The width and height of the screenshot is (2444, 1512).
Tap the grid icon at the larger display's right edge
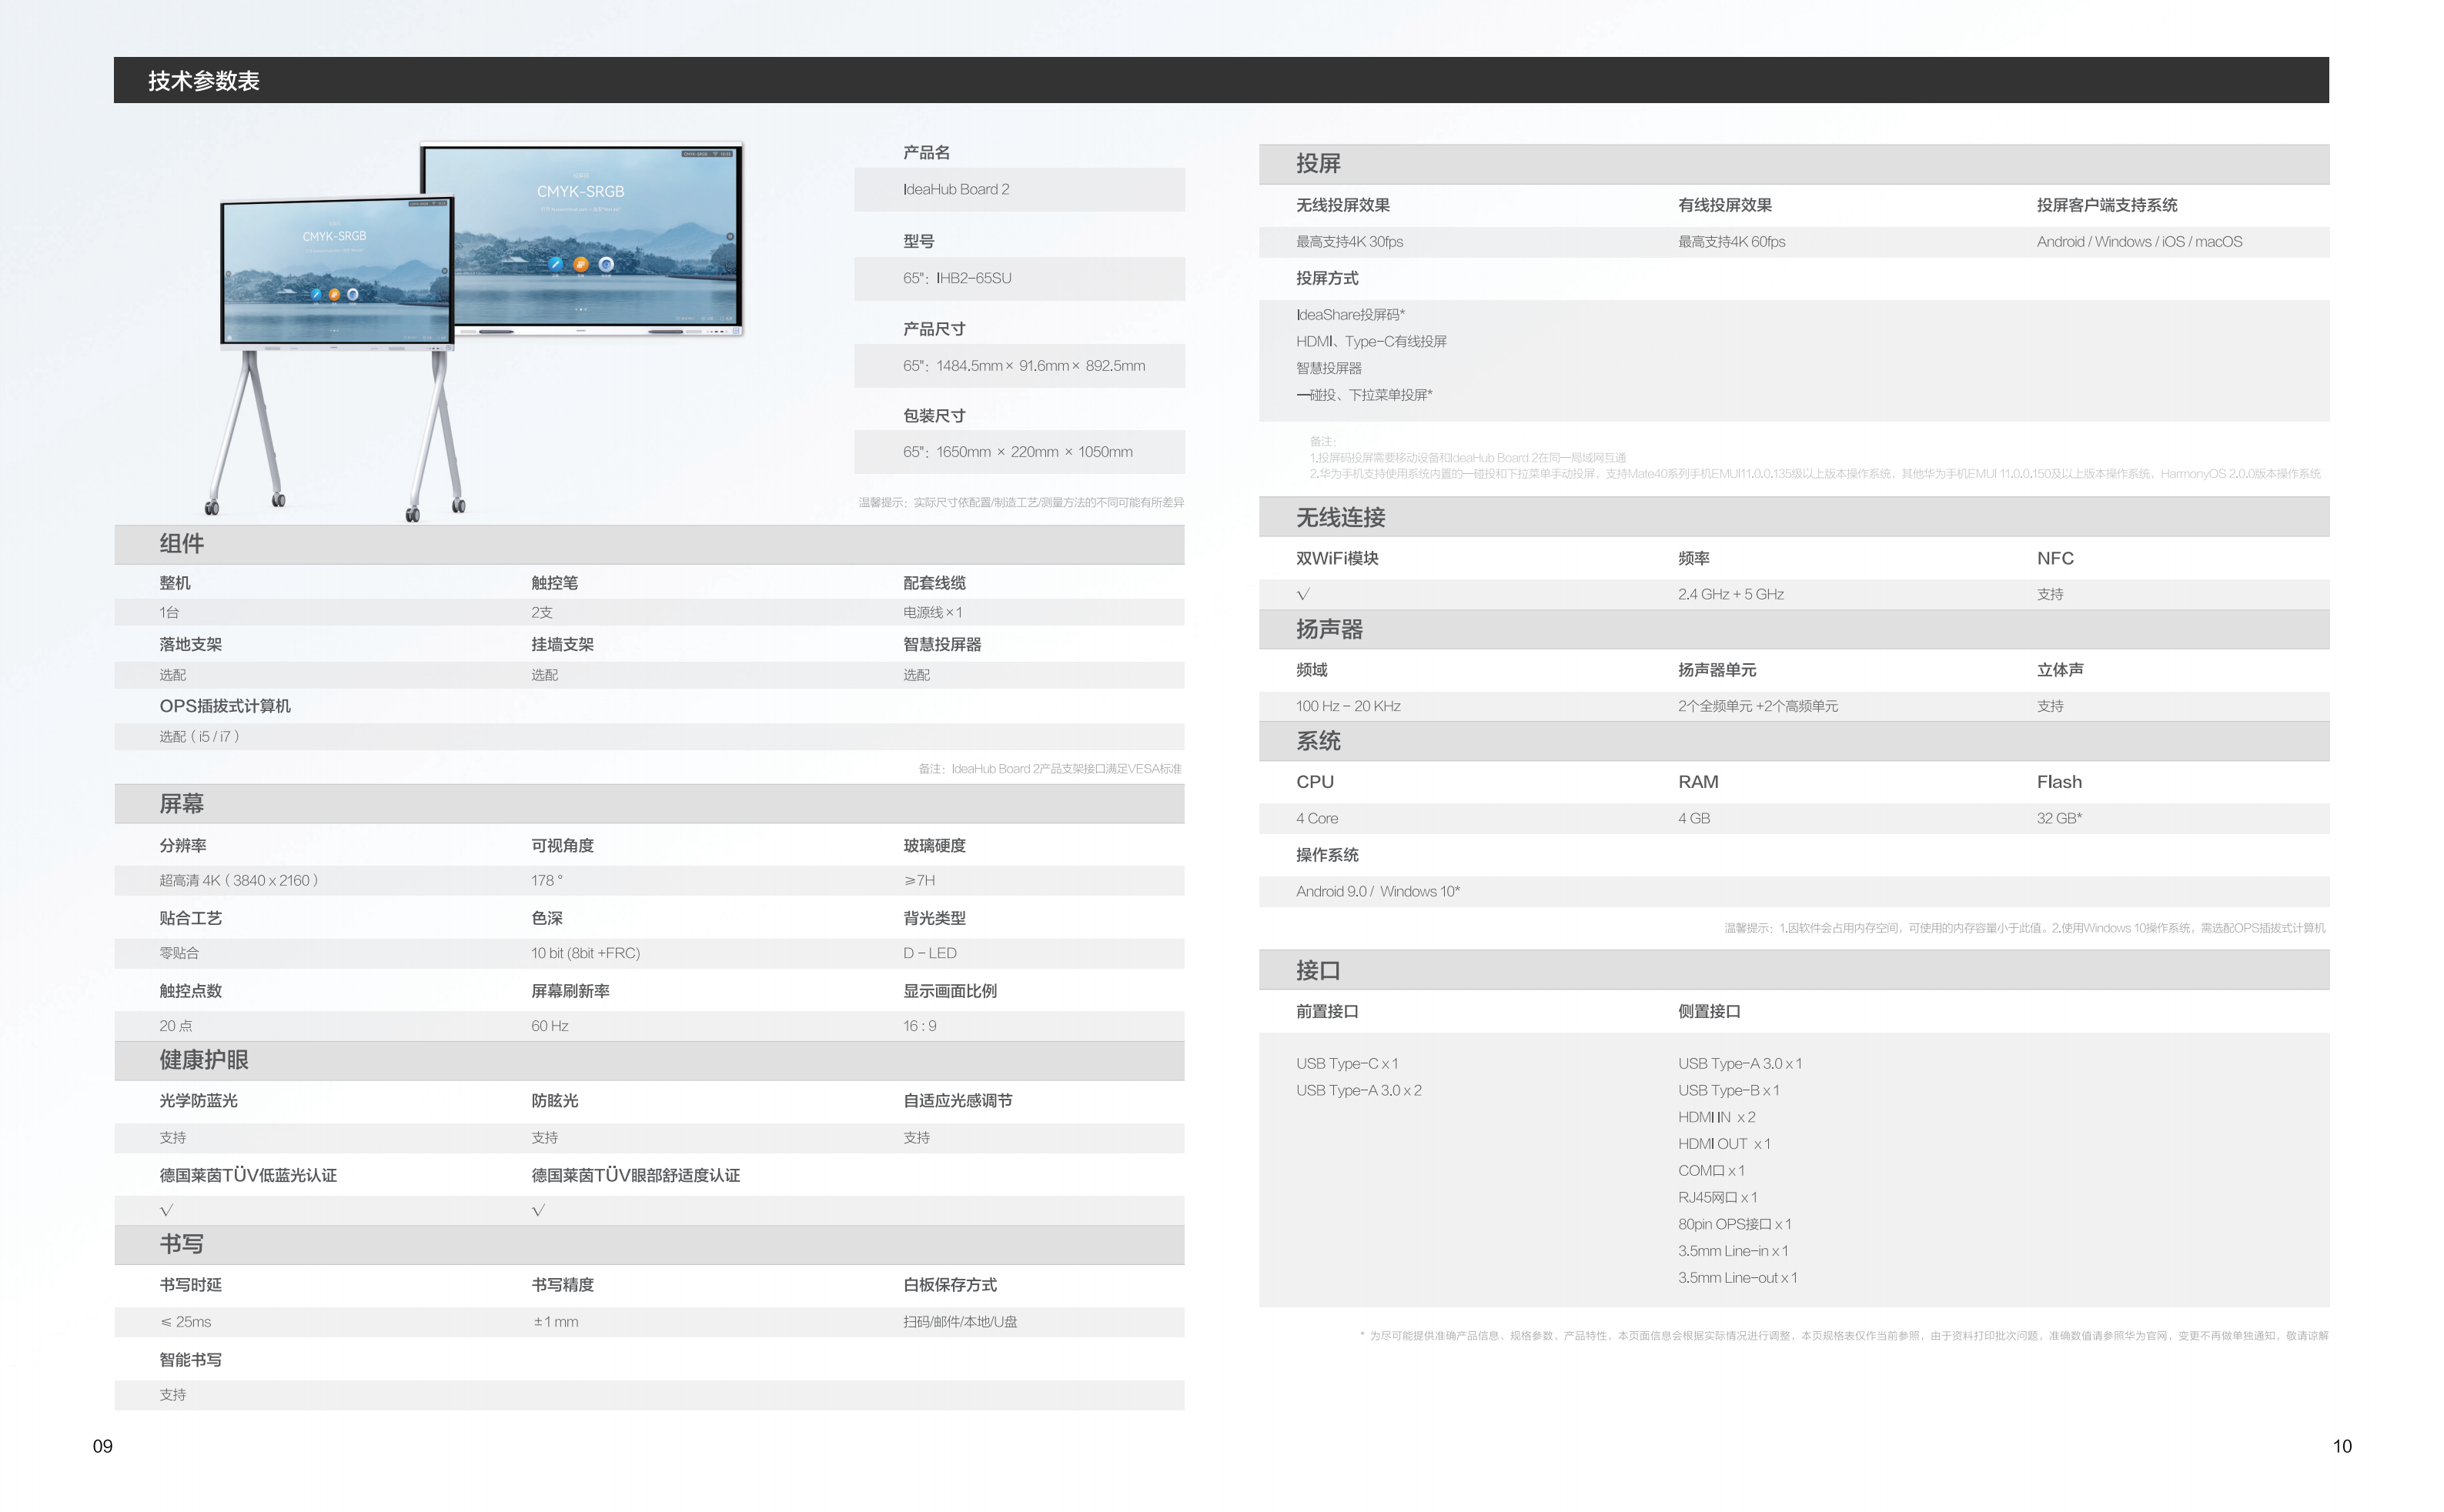coord(731,237)
